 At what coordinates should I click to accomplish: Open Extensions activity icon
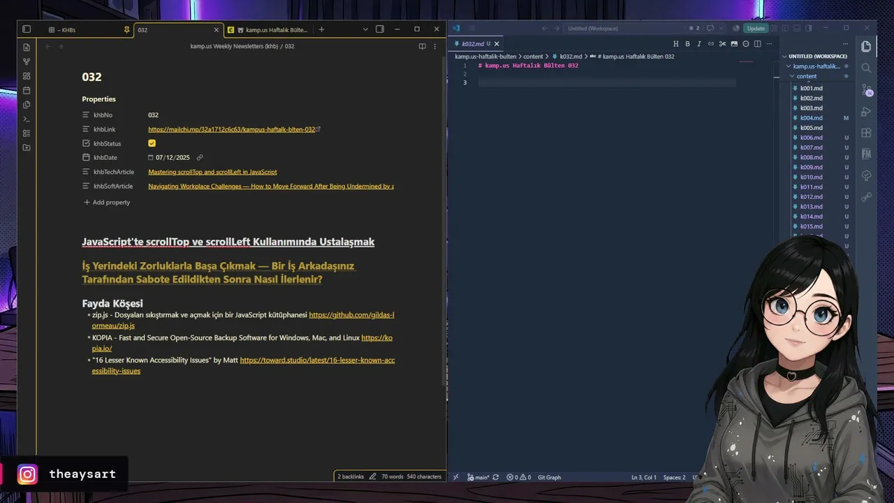(867, 133)
